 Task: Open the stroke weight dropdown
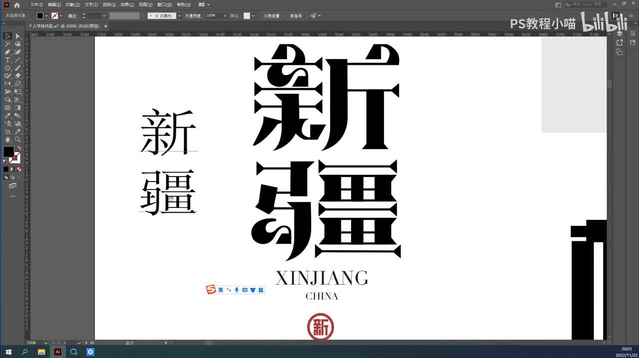coord(104,16)
